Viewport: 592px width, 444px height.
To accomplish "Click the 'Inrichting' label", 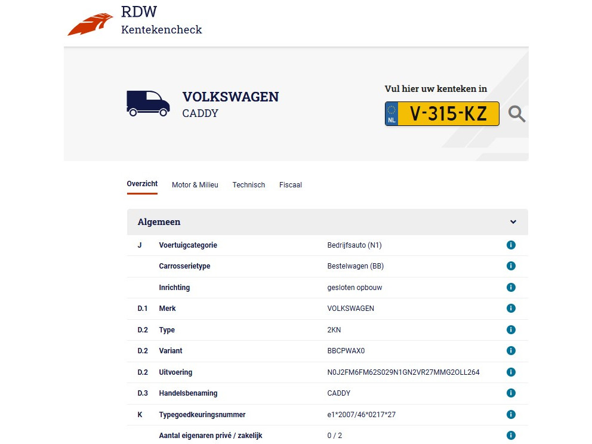I will tap(174, 287).
